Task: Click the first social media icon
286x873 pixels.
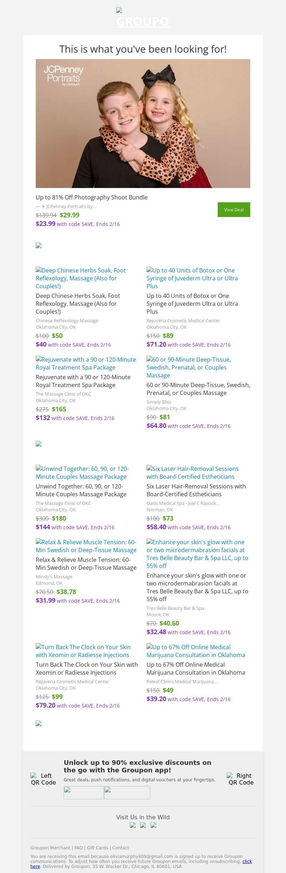Action: coord(133,825)
